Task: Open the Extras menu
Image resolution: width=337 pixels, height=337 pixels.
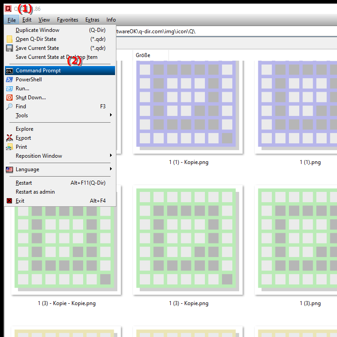Action: point(92,20)
